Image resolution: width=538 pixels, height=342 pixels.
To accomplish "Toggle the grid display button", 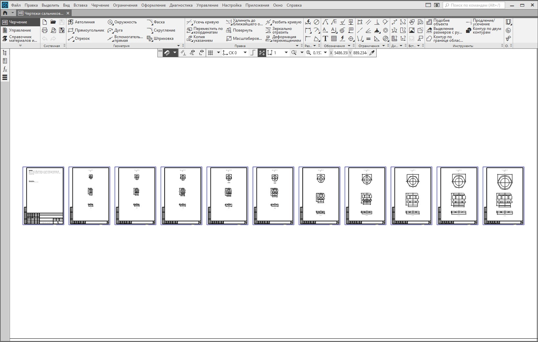I will (x=211, y=53).
